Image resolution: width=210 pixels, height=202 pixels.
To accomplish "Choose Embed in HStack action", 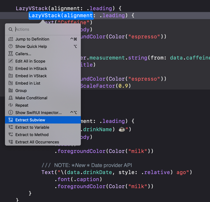I will tap(43, 68).
